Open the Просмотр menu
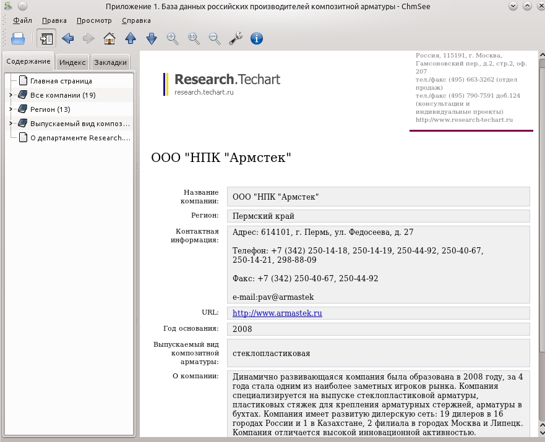Screen dimensions: 545x442 point(94,20)
